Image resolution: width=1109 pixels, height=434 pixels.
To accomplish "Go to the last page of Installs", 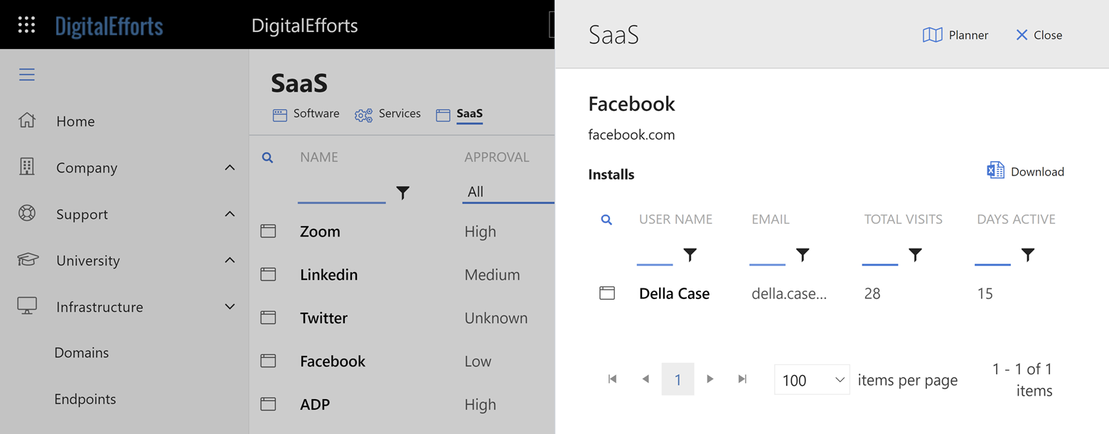I will pos(743,379).
